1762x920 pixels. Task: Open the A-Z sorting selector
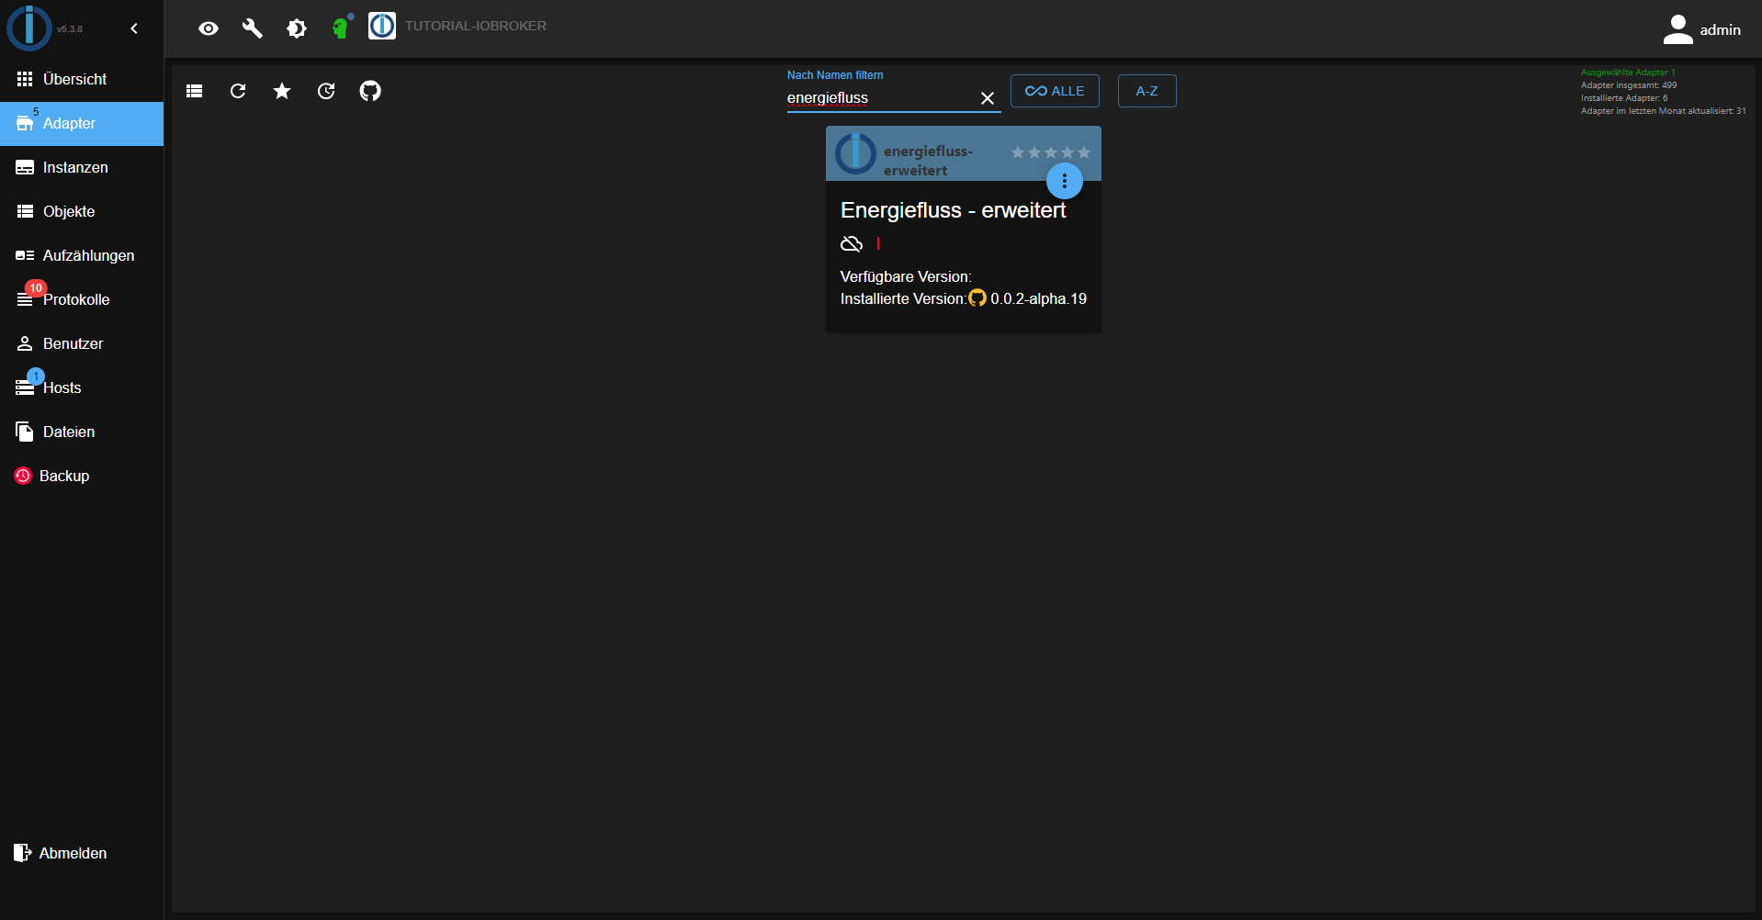pos(1146,91)
